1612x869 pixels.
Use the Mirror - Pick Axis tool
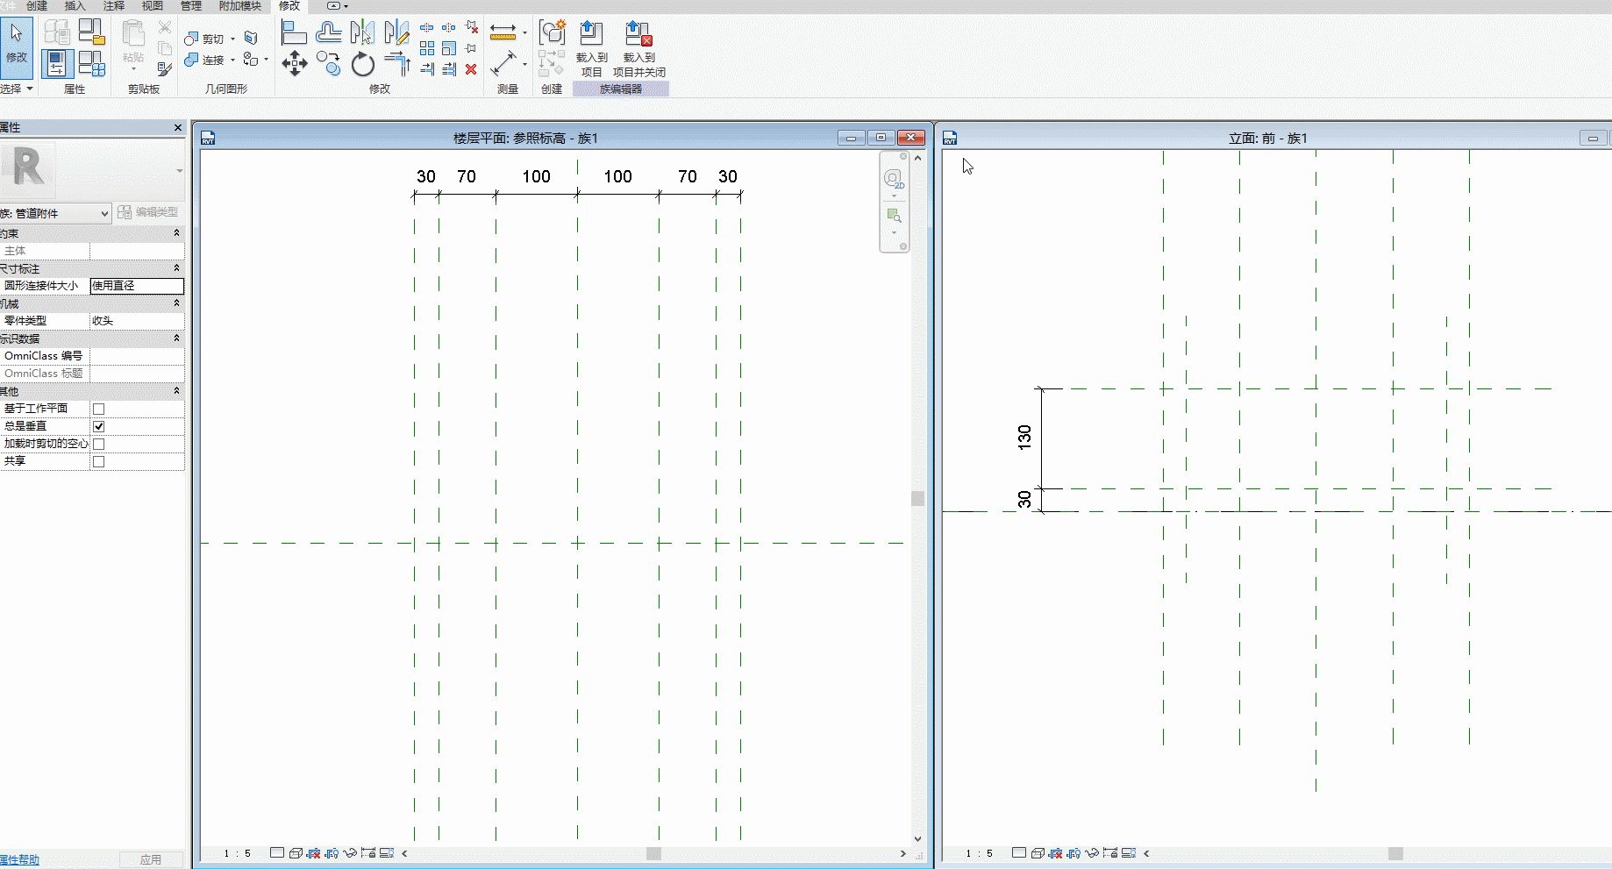tap(362, 32)
